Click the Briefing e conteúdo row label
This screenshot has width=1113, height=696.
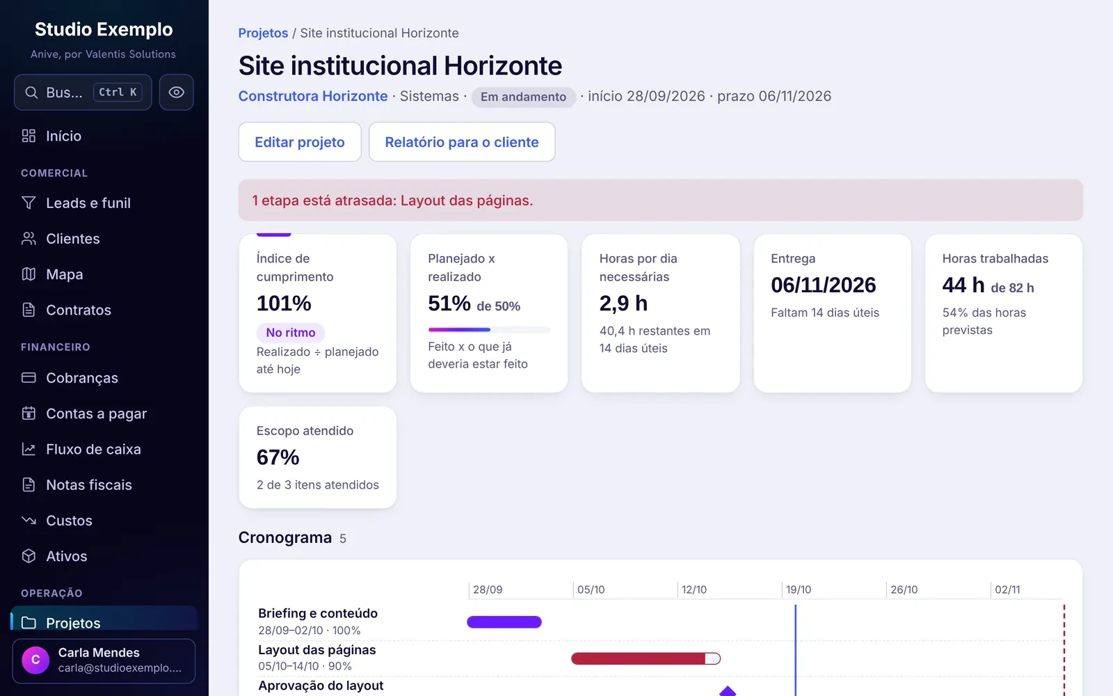tap(318, 613)
